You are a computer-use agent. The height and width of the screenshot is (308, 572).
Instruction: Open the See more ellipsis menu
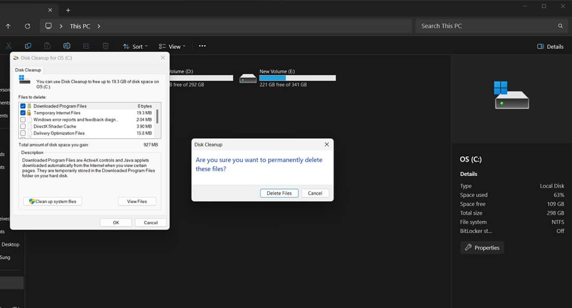pyautogui.click(x=202, y=46)
